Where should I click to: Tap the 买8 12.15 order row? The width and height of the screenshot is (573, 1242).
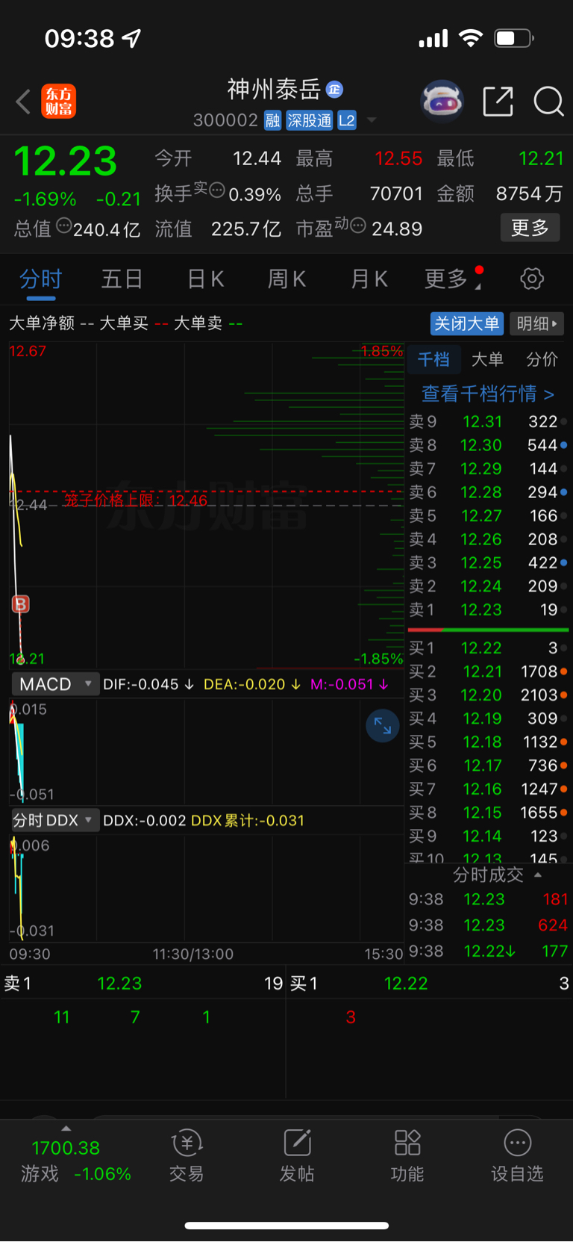488,813
